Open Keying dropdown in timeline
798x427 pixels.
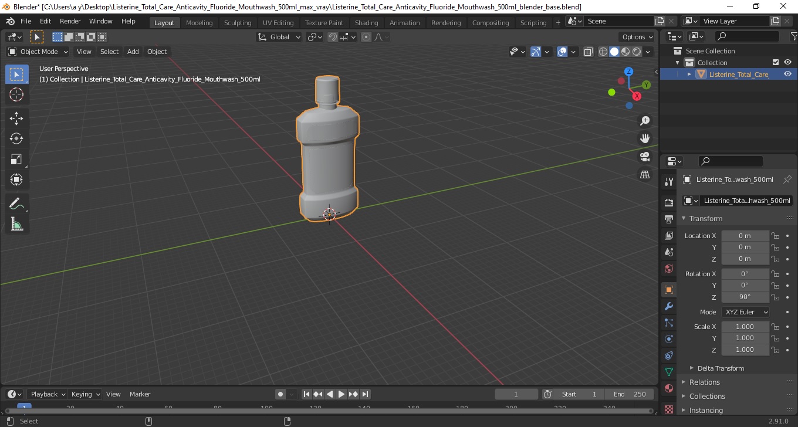coord(85,394)
